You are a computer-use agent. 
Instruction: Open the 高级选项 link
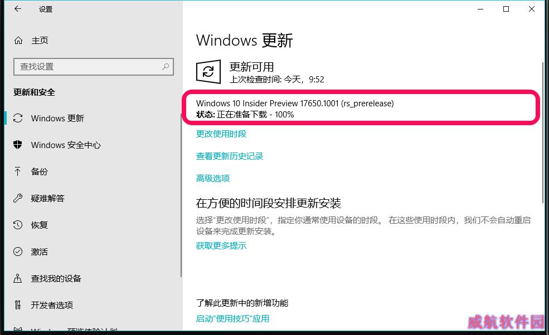coord(213,178)
